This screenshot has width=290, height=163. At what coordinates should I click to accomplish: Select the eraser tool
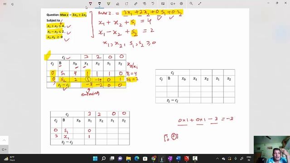117,4
